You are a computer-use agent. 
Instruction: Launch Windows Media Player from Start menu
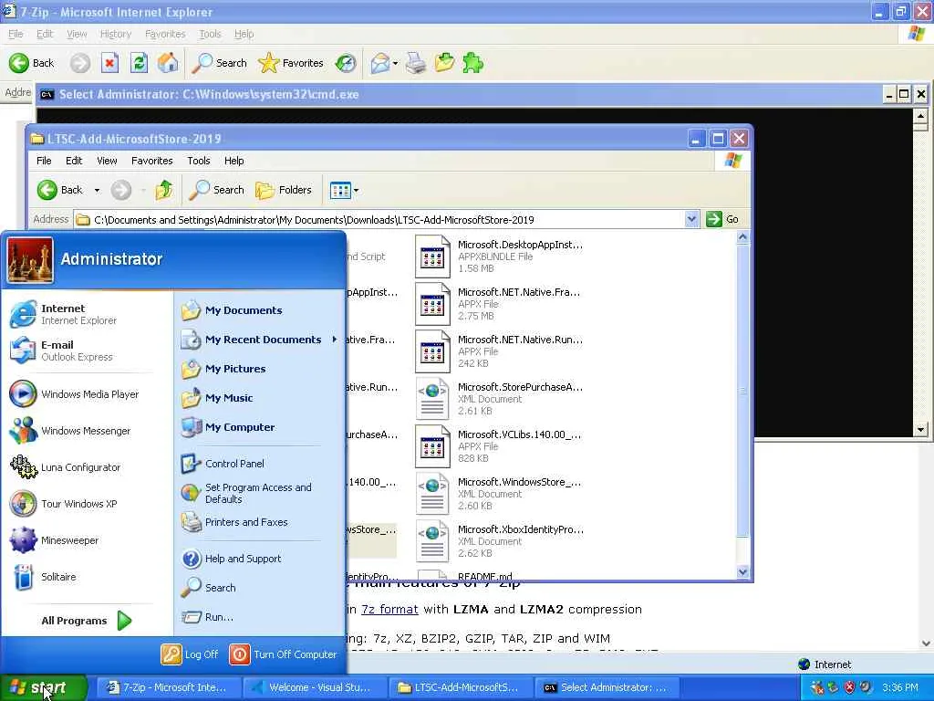(87, 394)
